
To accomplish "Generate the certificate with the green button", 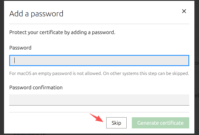I will pyautogui.click(x=161, y=123).
